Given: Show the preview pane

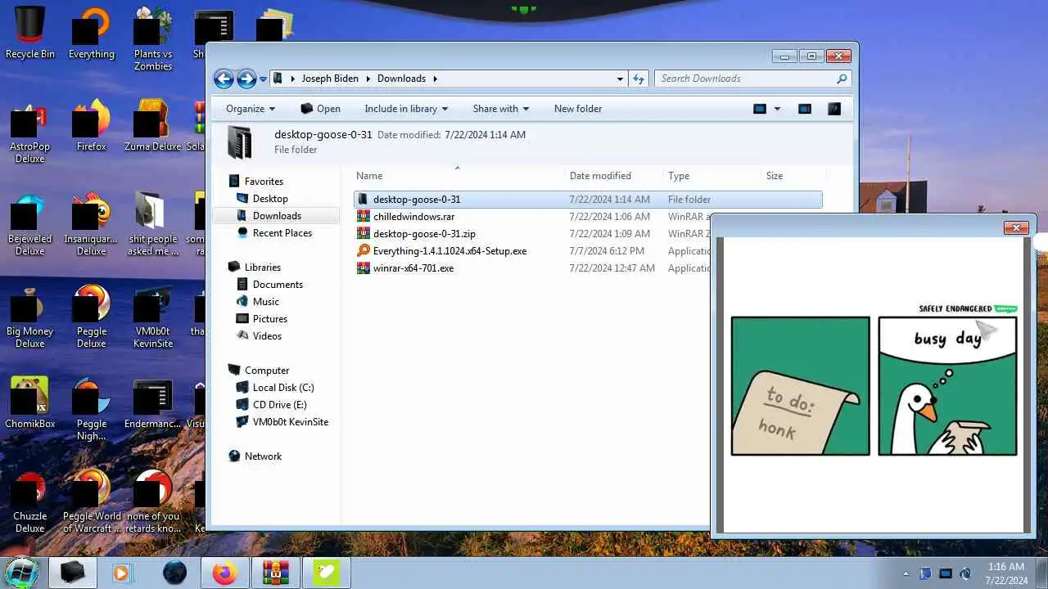Looking at the screenshot, I should pos(805,109).
